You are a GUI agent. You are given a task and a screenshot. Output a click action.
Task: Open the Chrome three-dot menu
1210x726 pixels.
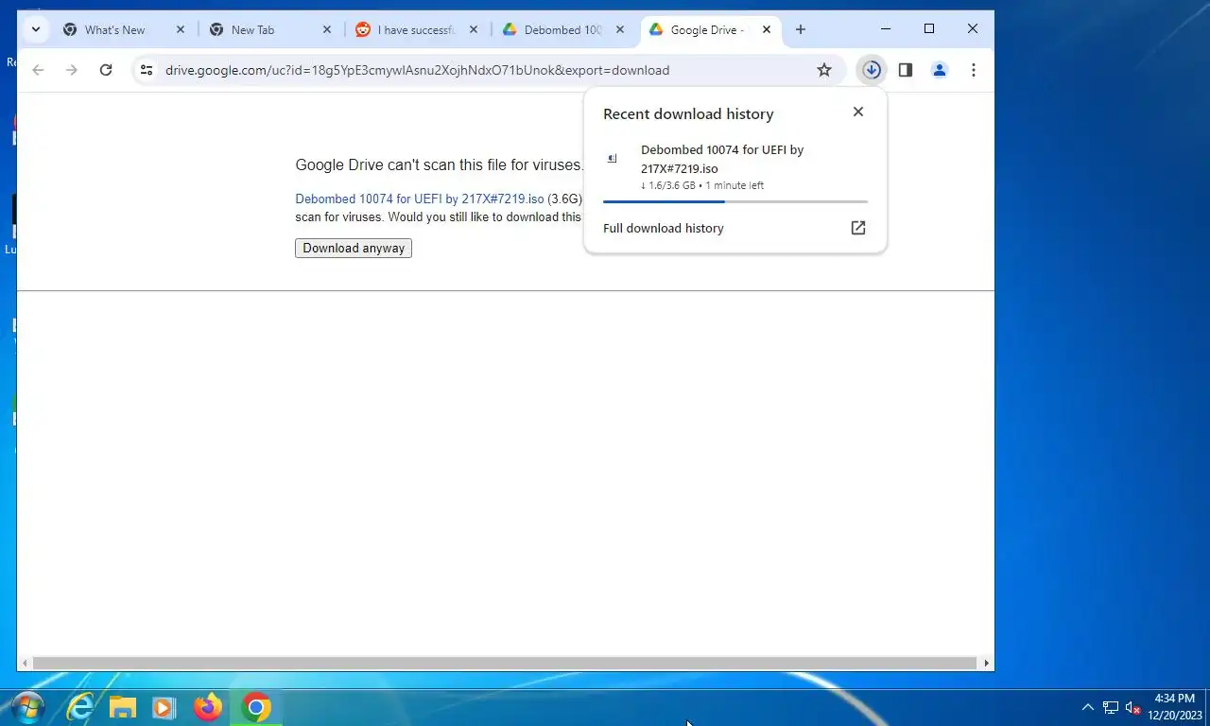[974, 70]
